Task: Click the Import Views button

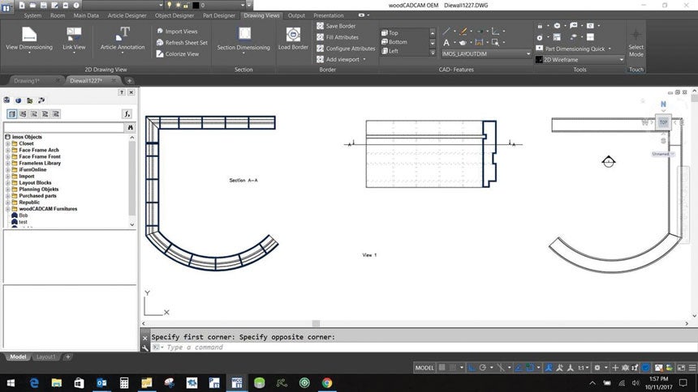Action: coord(177,32)
